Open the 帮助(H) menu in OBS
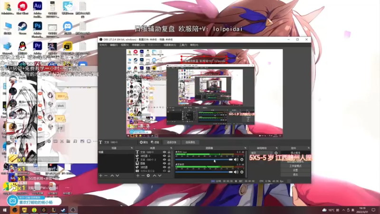 click(x=194, y=45)
